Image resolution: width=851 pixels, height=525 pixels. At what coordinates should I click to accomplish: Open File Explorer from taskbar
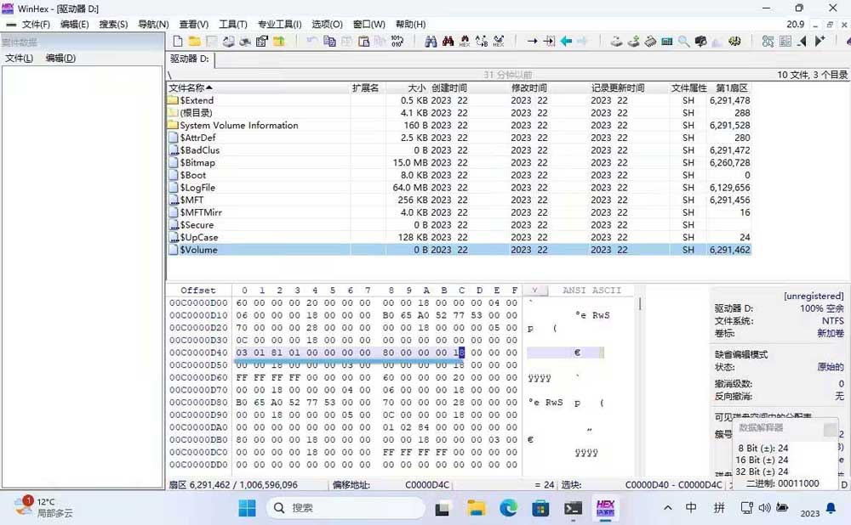pos(476,508)
